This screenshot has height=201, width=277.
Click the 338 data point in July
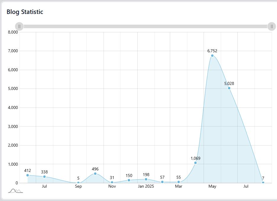click(x=44, y=177)
